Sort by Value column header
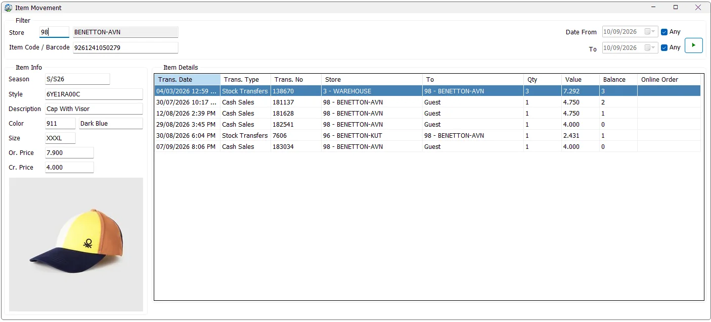The height and width of the screenshot is (322, 711). click(x=581, y=80)
